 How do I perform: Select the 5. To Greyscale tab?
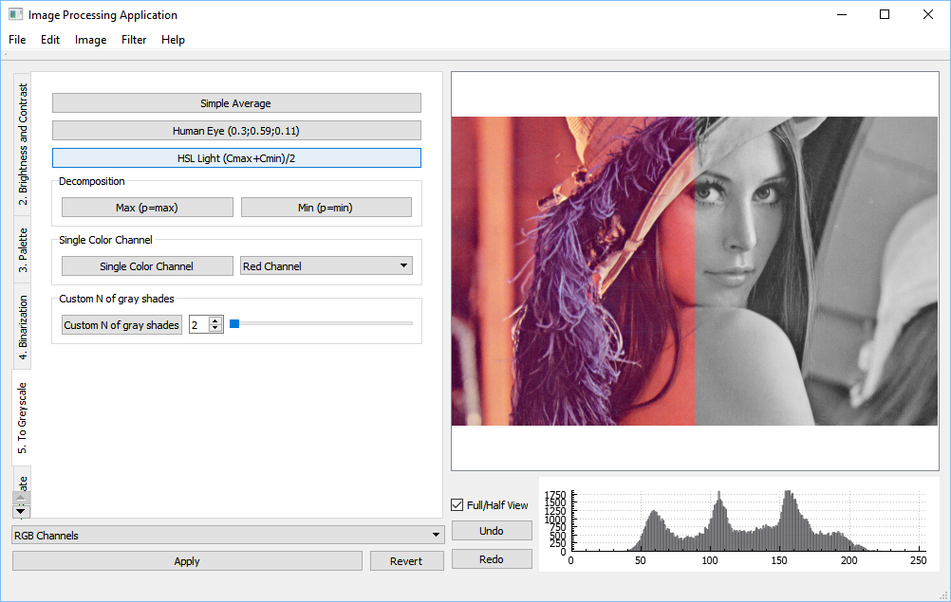coord(22,418)
